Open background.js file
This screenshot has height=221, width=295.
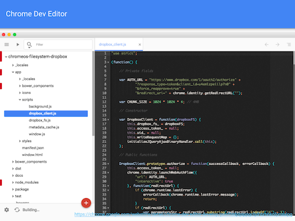point(40,106)
